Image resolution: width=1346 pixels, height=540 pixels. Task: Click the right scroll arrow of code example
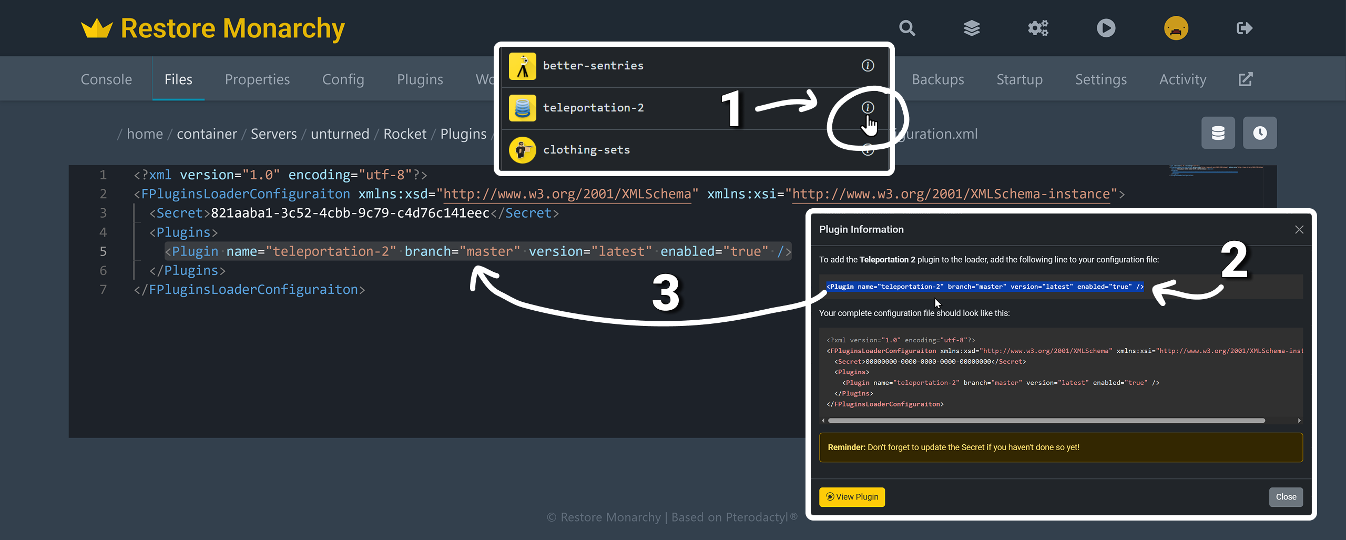pyautogui.click(x=1299, y=421)
